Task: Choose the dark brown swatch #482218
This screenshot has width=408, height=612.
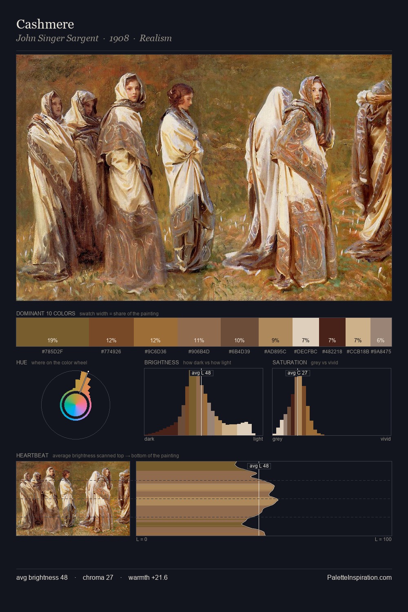Action: (332, 332)
